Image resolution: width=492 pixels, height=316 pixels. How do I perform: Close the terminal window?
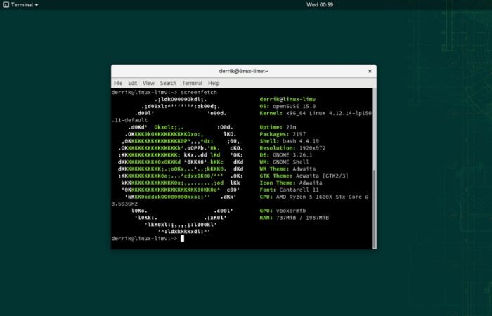coord(370,71)
